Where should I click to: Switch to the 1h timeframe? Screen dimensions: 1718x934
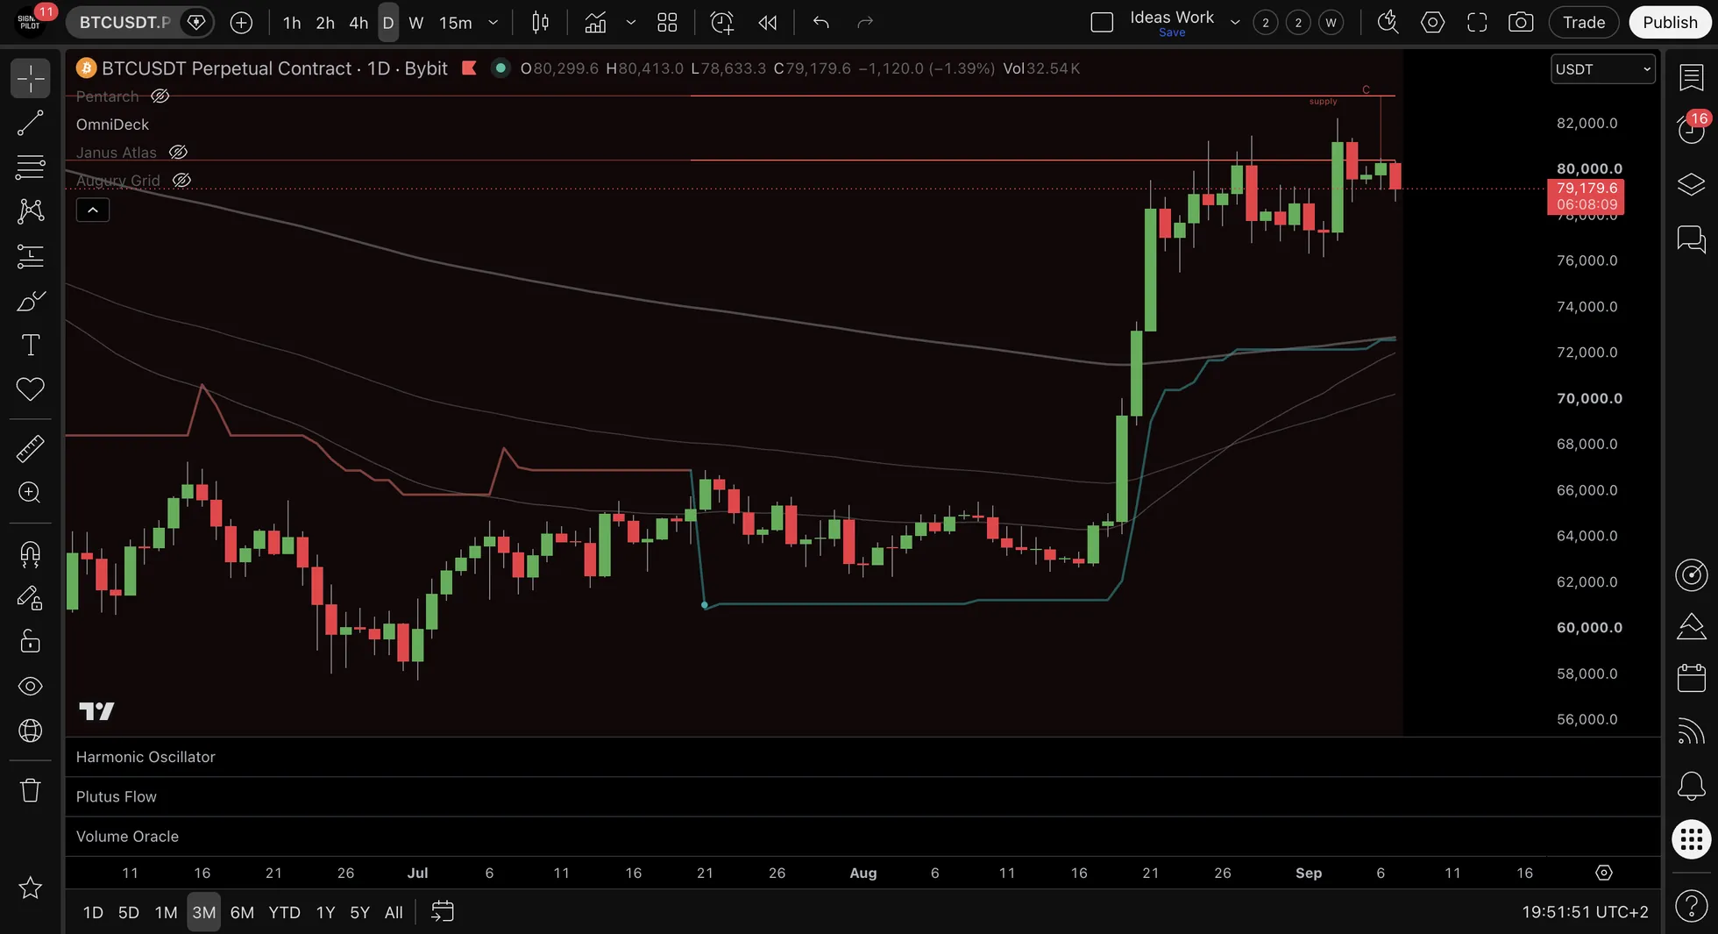(292, 23)
